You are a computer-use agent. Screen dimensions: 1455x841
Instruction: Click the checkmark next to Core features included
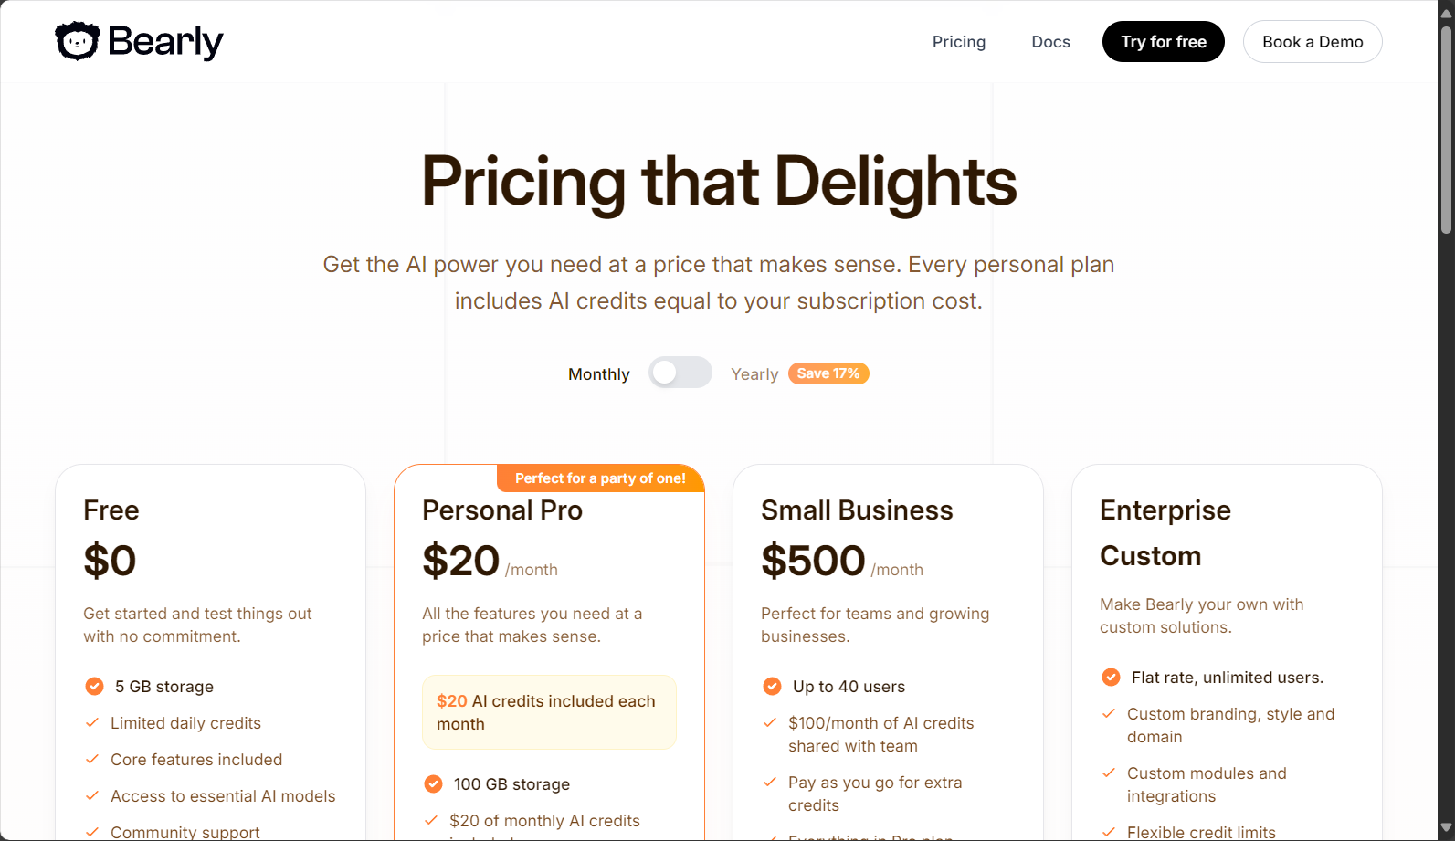pyautogui.click(x=92, y=759)
